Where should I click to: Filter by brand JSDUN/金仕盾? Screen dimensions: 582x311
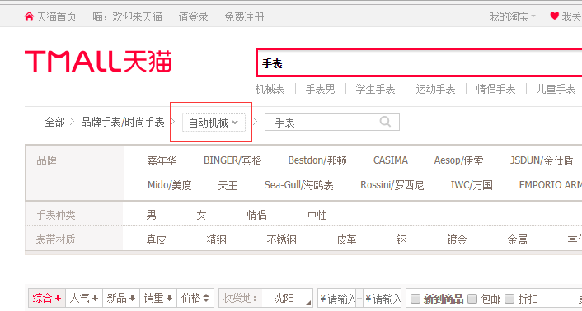point(542,160)
